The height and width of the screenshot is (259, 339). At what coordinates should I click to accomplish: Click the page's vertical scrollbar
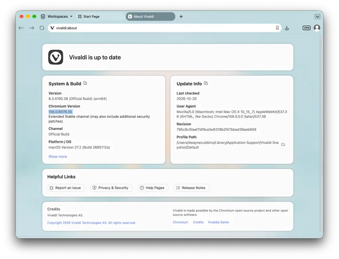pos(320,133)
